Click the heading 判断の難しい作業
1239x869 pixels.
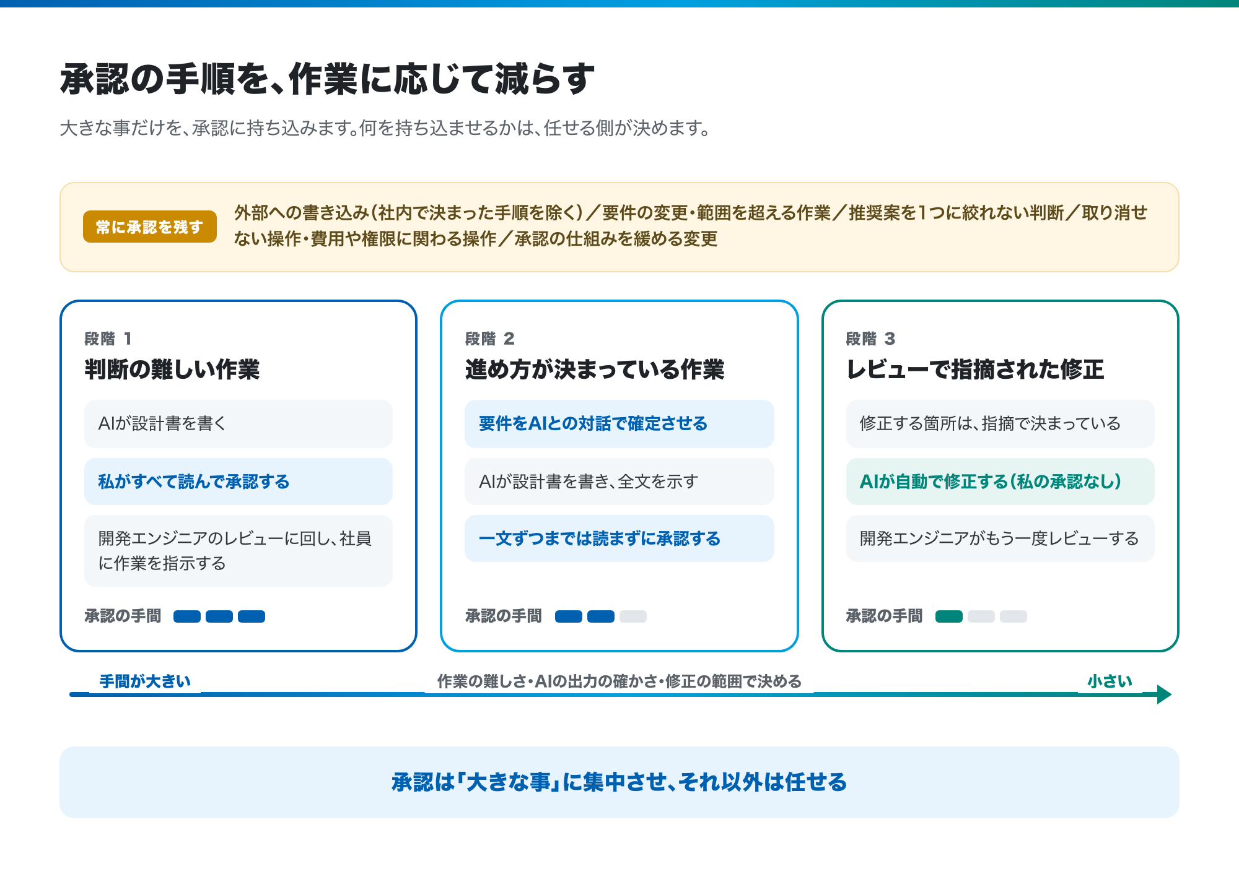[172, 370]
